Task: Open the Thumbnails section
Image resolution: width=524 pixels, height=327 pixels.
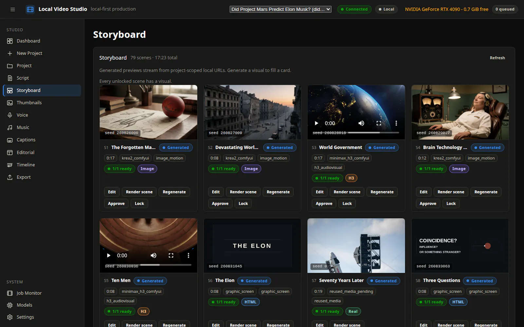Action: tap(42, 103)
